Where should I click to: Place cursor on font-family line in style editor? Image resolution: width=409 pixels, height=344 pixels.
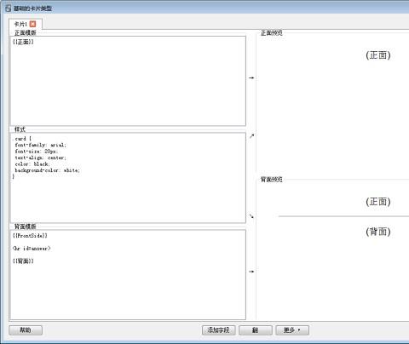pos(40,145)
